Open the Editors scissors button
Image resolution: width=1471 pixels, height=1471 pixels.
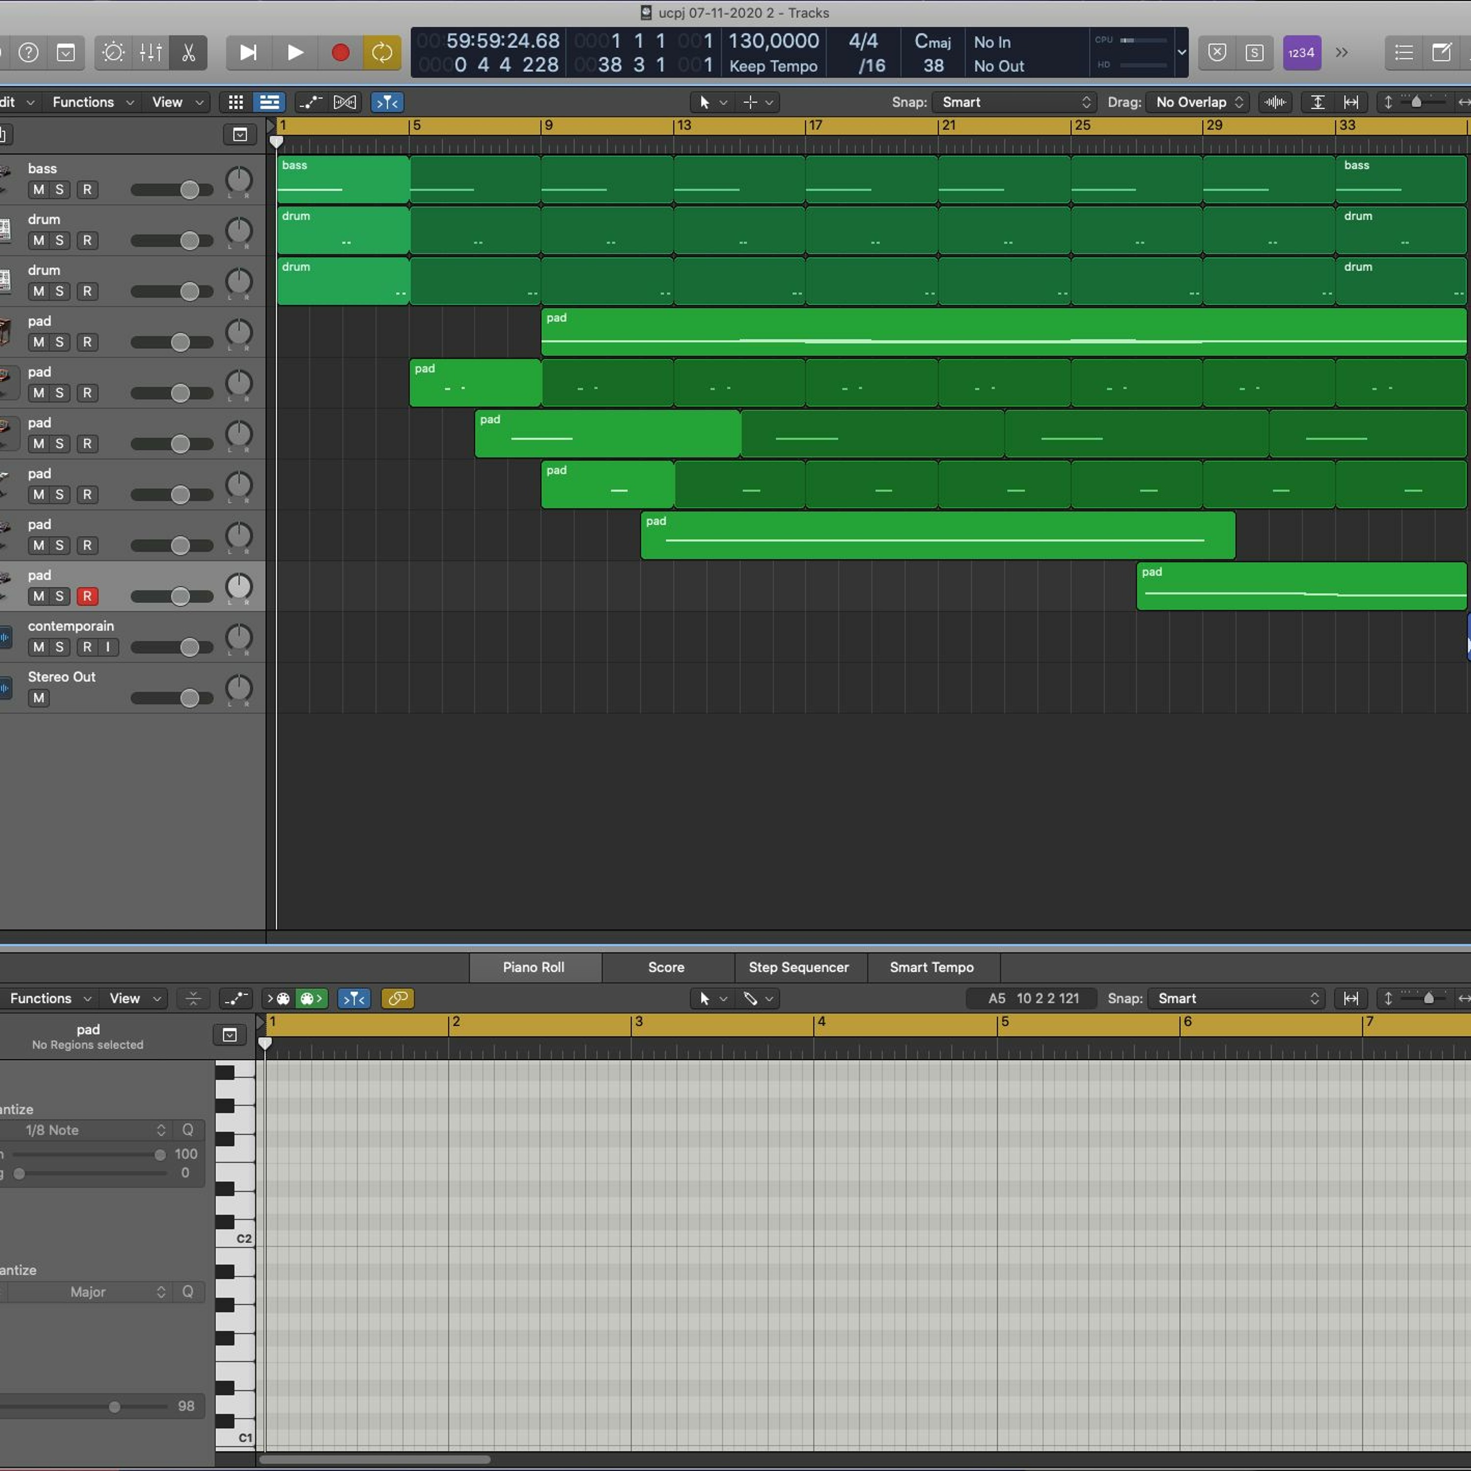point(188,52)
